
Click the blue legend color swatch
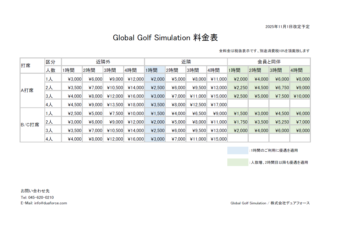[237, 150]
